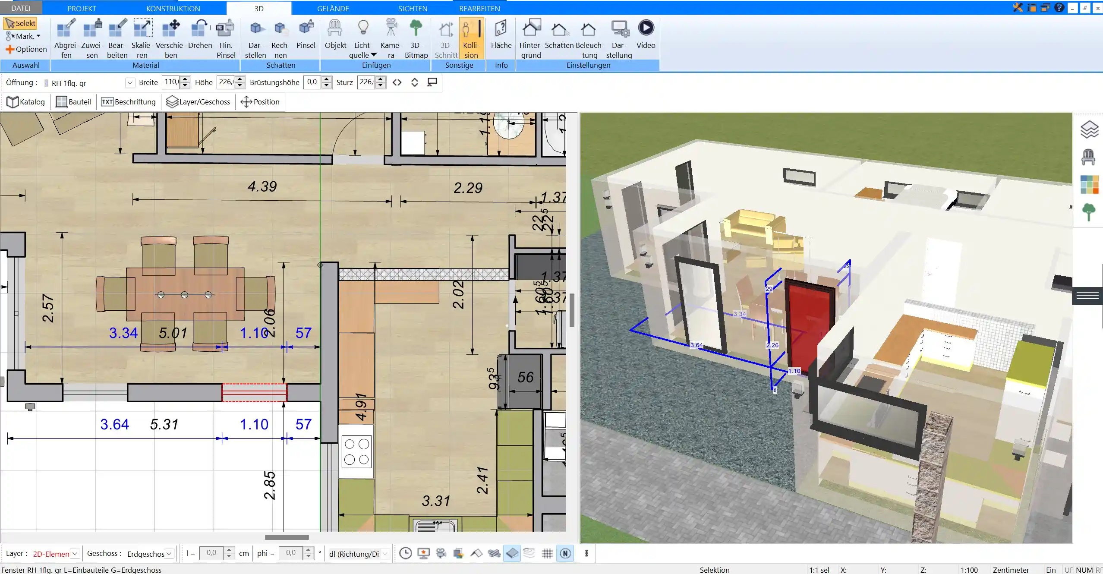
Task: Click the Sturz value field
Action: [367, 82]
